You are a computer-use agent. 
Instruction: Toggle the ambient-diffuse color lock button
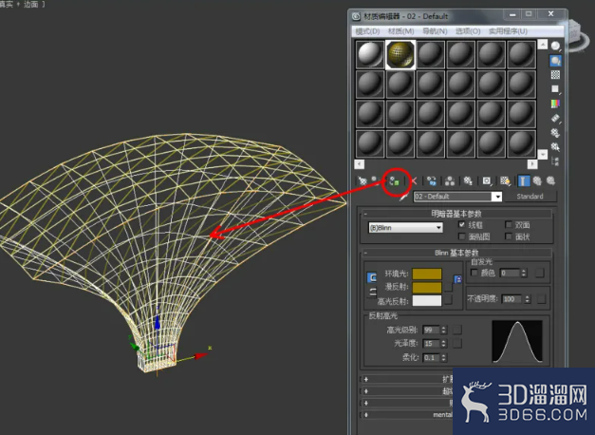point(372,277)
